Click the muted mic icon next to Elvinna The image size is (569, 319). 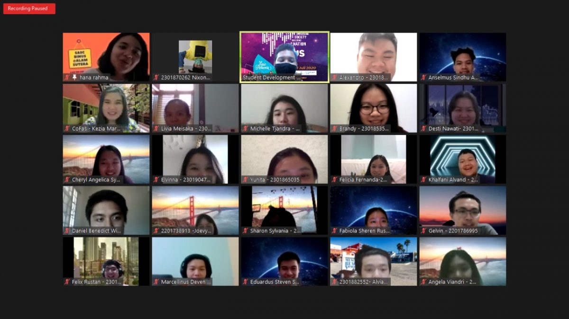tap(156, 179)
